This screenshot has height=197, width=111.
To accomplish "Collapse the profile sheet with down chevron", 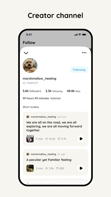I will tap(26, 53).
